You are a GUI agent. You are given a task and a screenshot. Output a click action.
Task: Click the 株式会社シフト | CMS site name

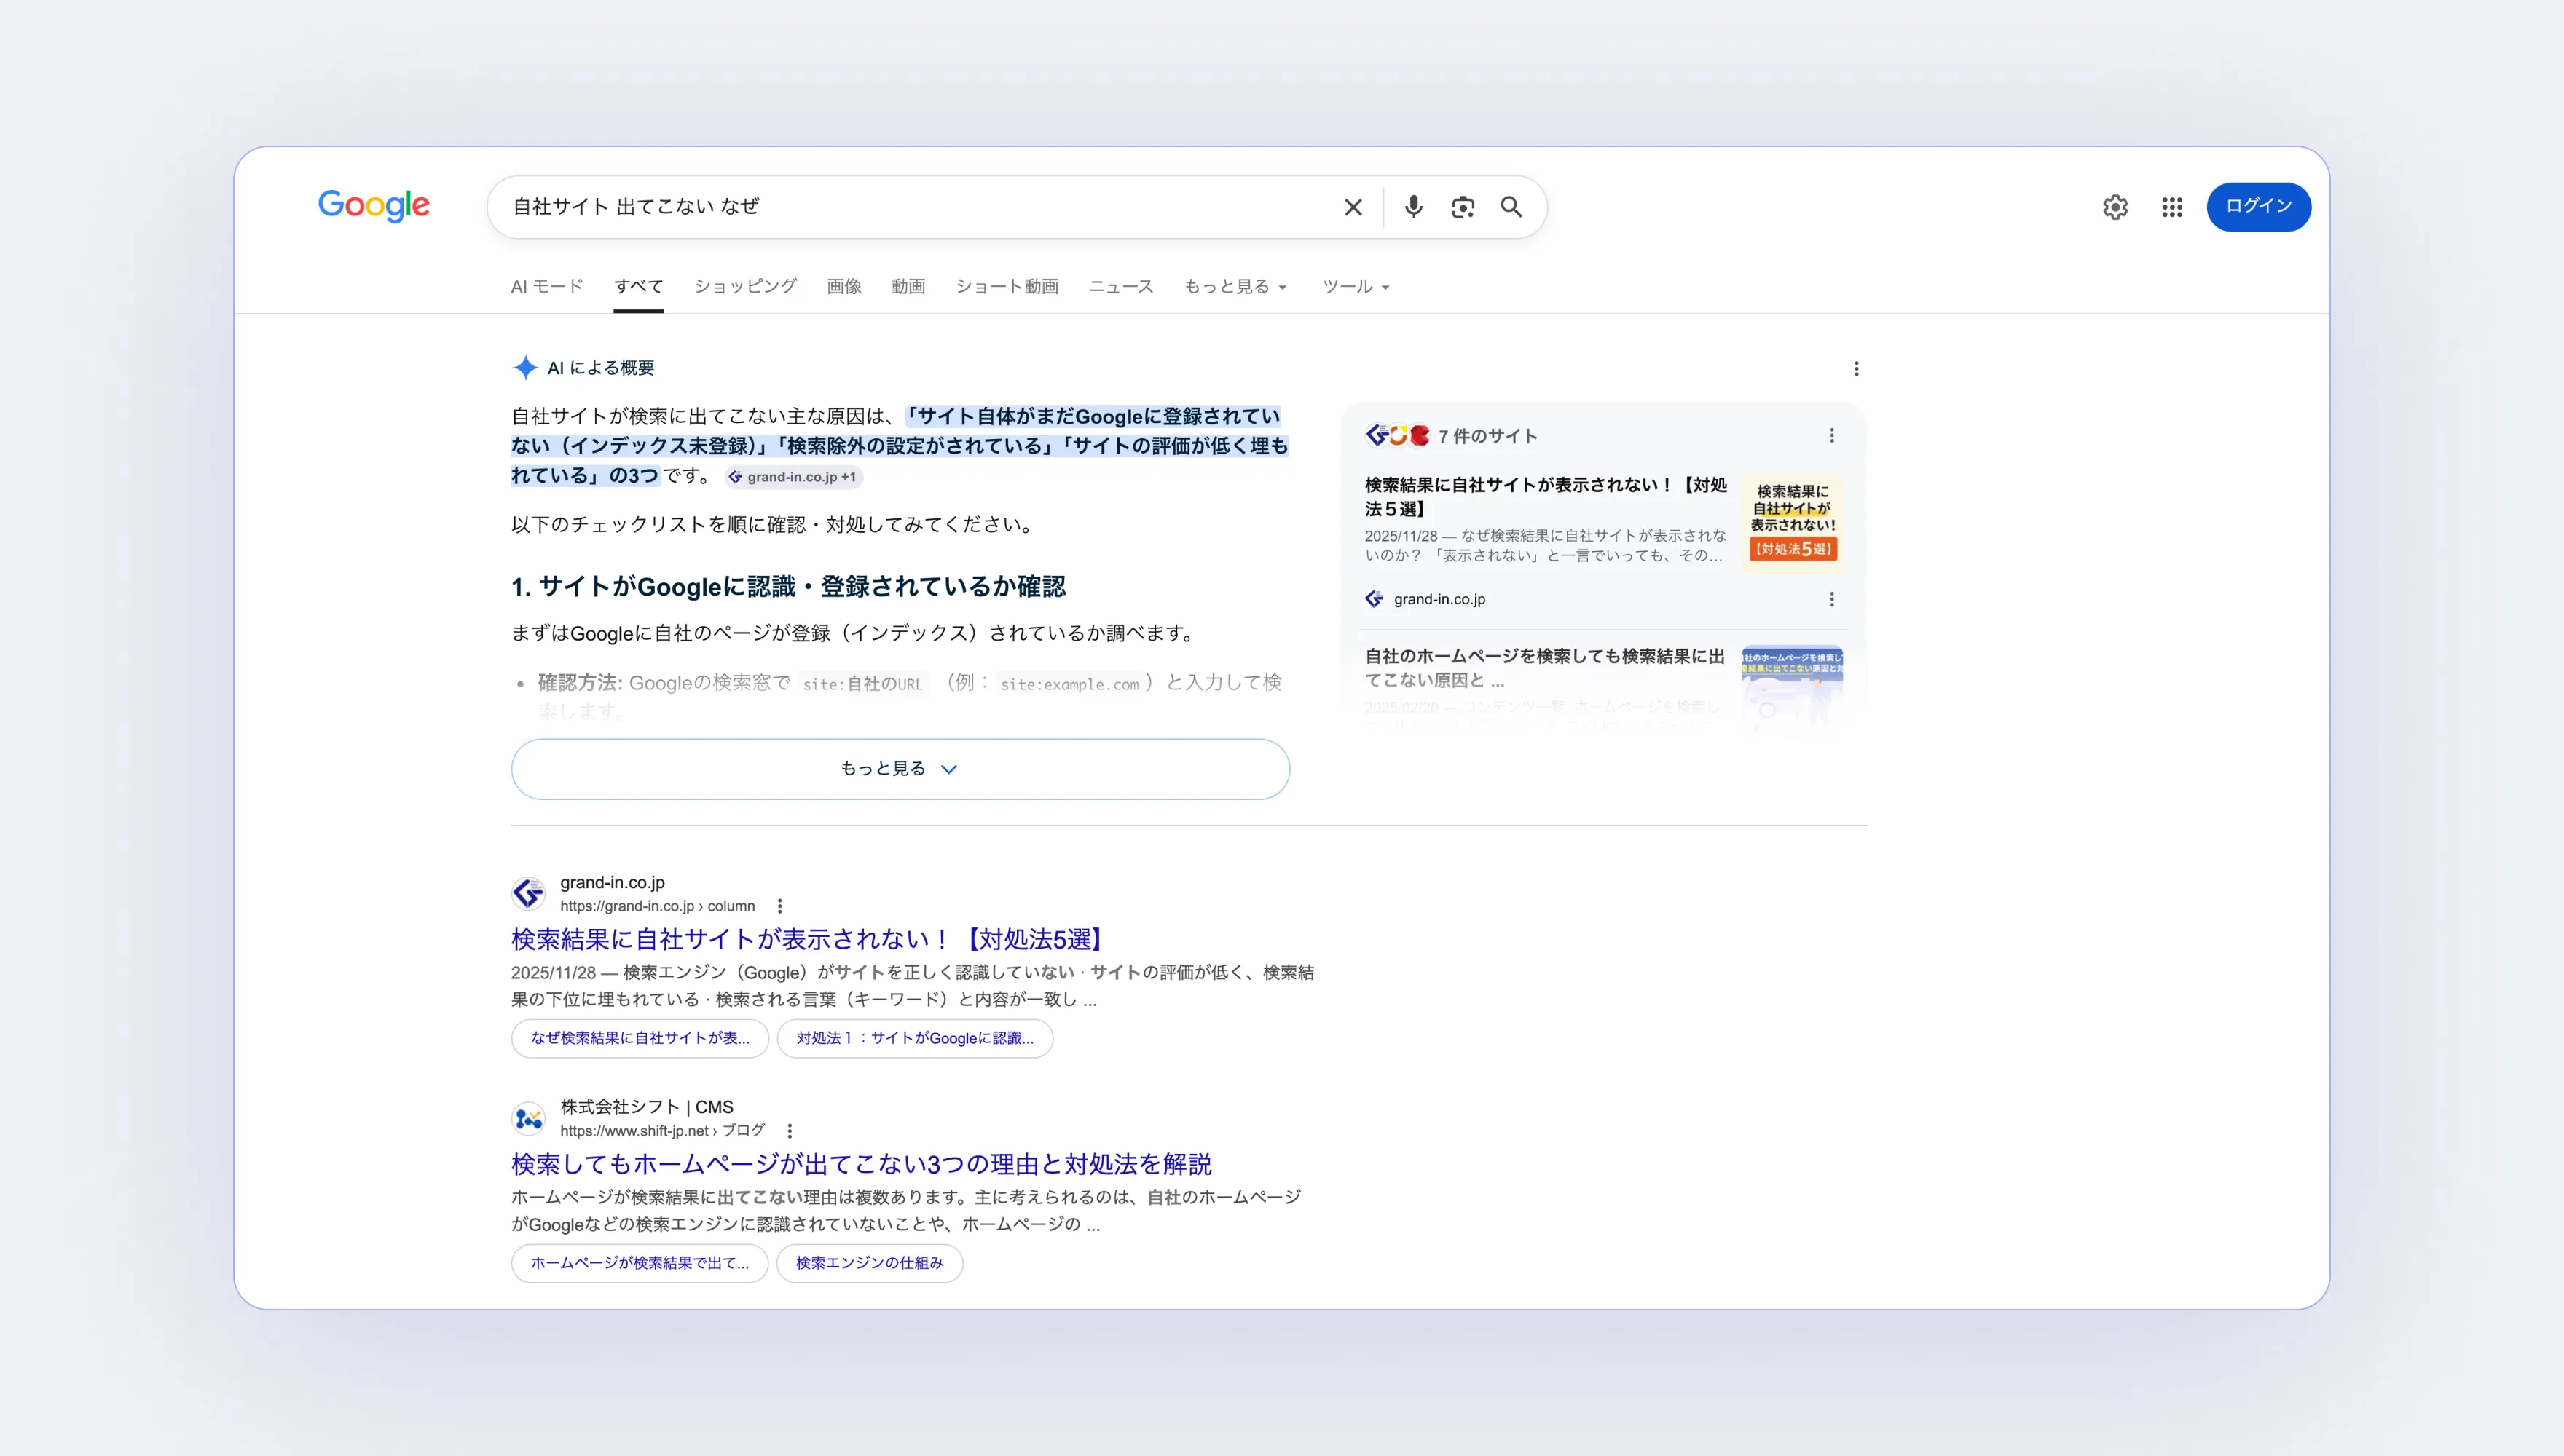tap(646, 1107)
